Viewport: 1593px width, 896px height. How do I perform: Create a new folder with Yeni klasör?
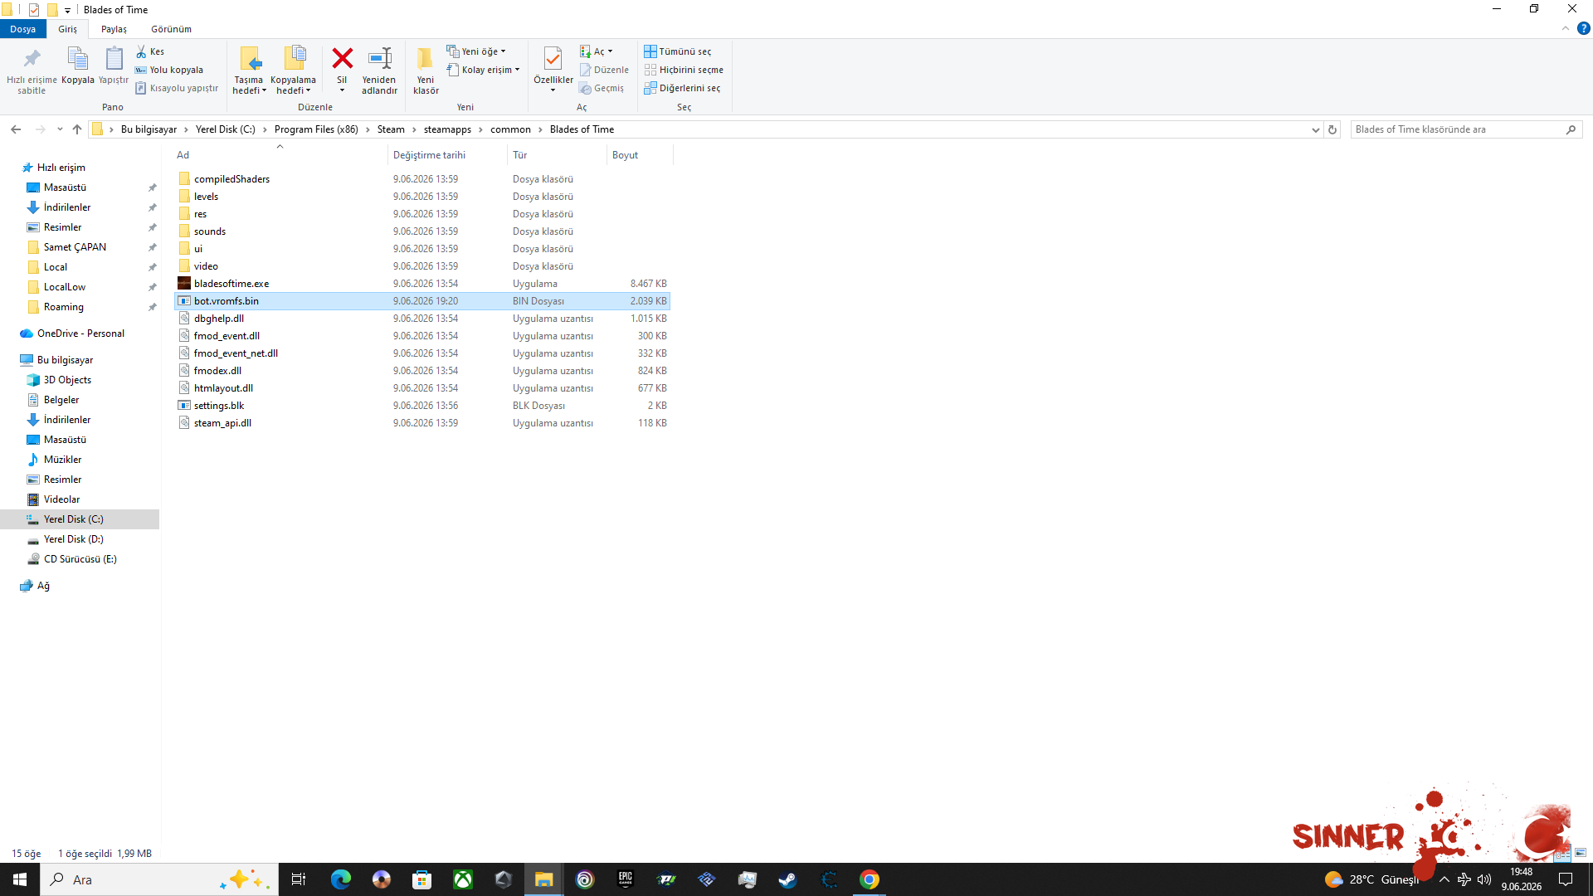click(426, 70)
